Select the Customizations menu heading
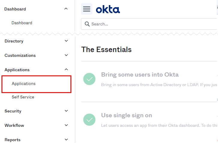Viewport: 218px width, 143px height. pyautogui.click(x=20, y=55)
